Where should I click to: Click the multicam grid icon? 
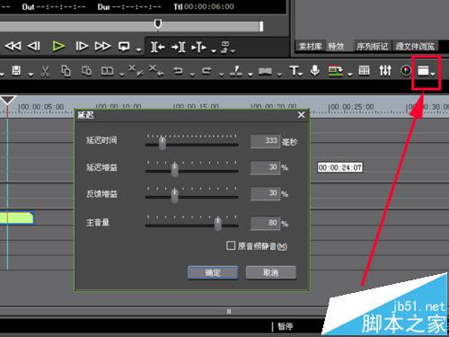364,71
